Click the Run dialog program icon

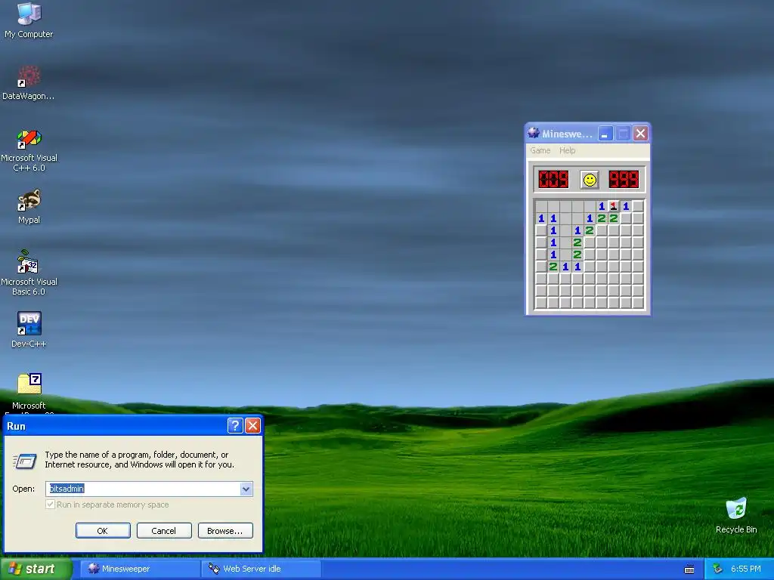[24, 461]
